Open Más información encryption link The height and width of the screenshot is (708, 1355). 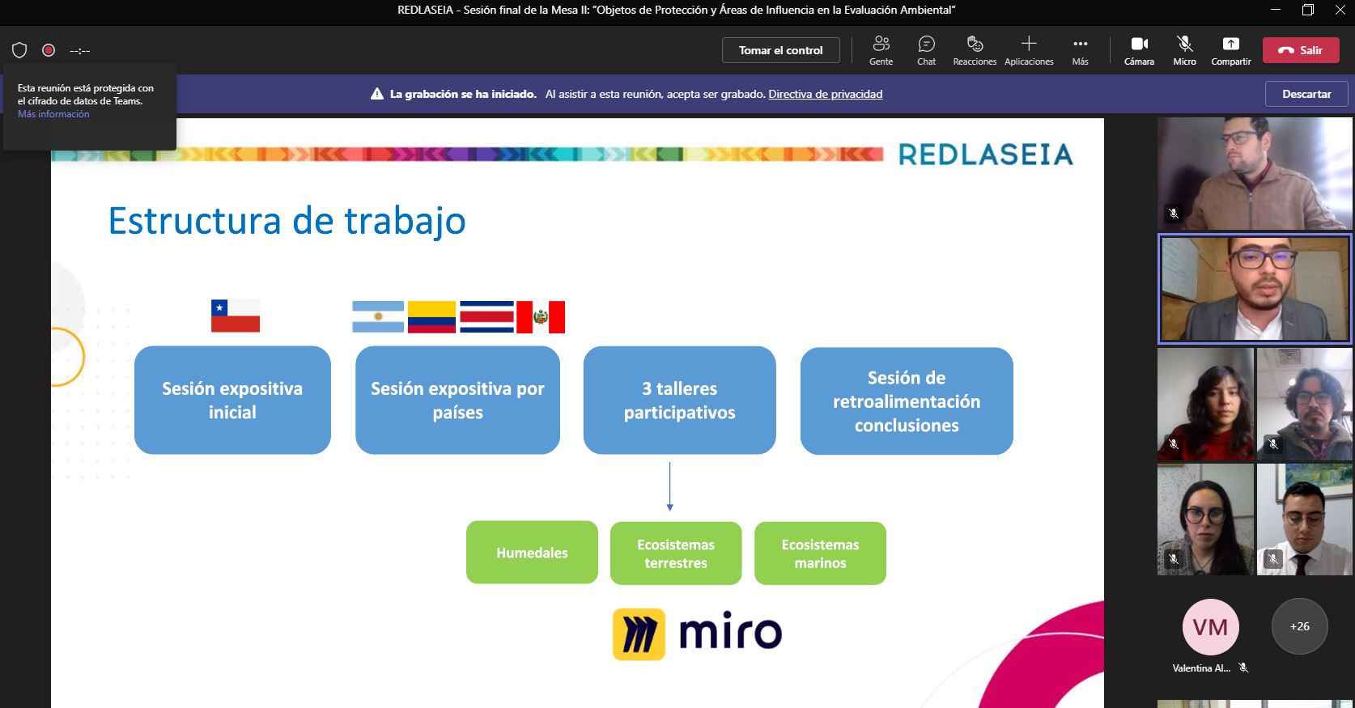53,114
